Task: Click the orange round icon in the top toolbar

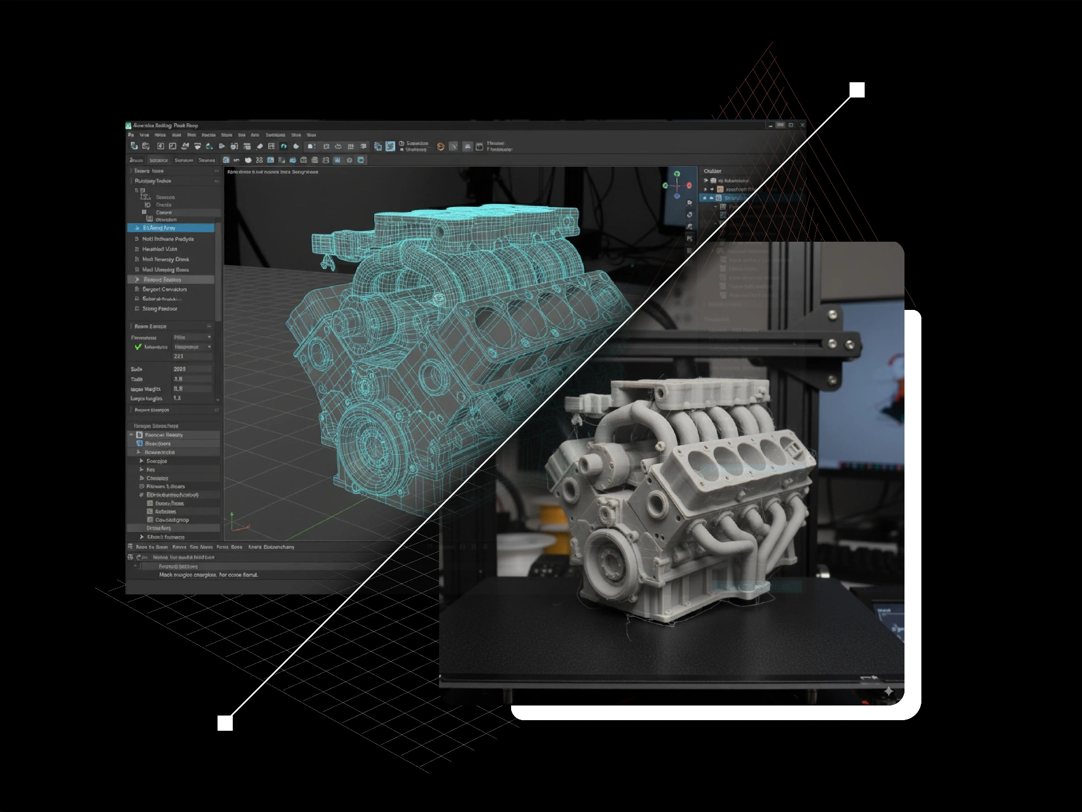Action: (441, 147)
